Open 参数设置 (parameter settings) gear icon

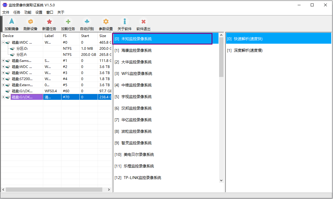pyautogui.click(x=106, y=22)
